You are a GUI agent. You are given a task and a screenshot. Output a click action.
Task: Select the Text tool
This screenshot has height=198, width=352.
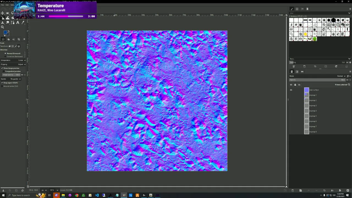click(18, 23)
